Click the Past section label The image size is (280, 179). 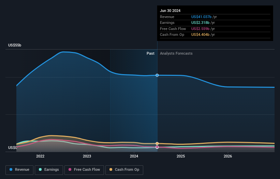(150, 54)
